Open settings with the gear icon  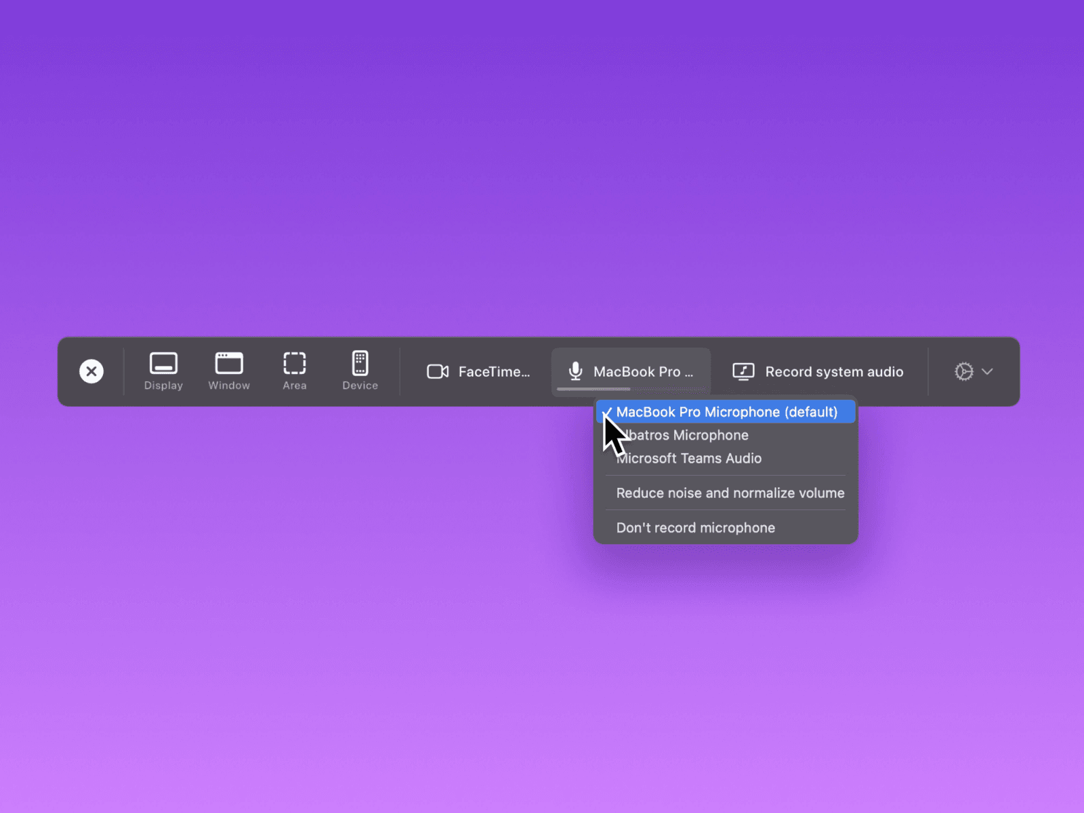[963, 371]
